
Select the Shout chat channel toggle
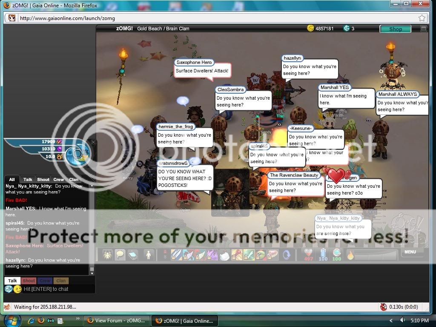tap(29, 281)
